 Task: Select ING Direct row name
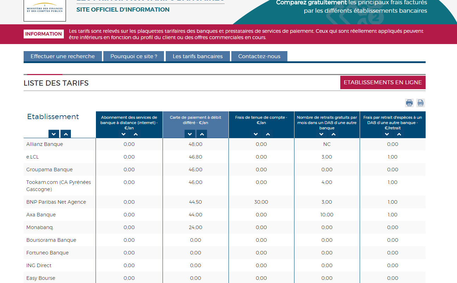(x=39, y=265)
